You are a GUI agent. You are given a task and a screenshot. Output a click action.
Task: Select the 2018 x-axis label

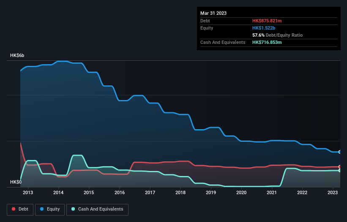180,192
